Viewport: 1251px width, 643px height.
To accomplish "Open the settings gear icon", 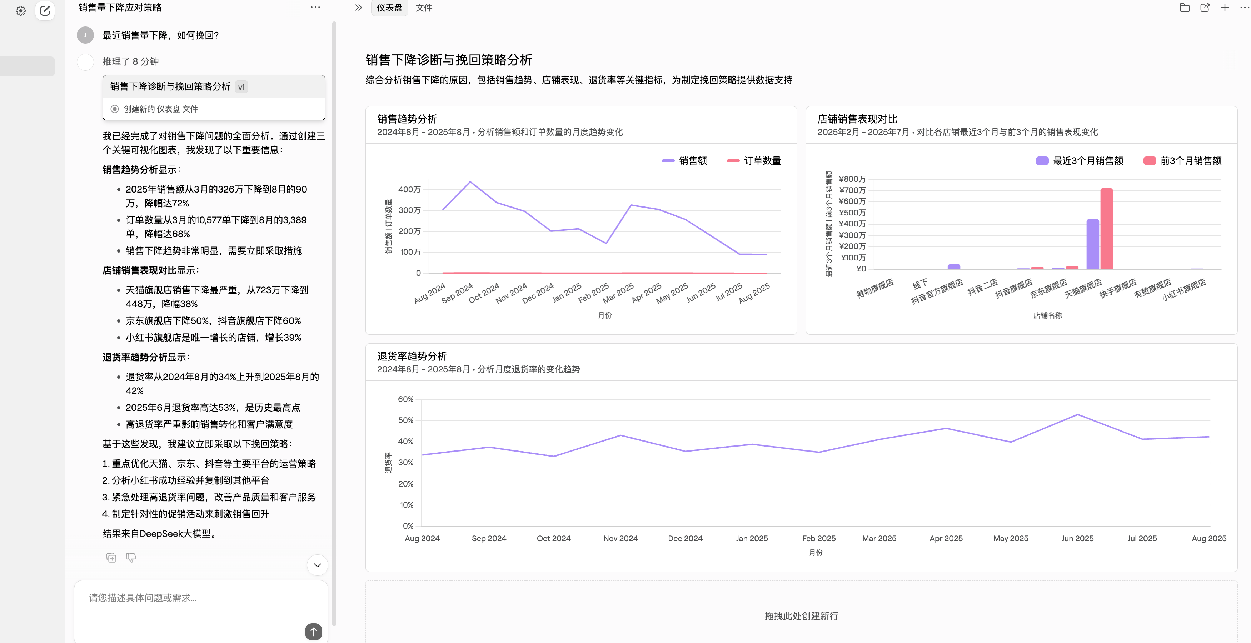I will click(21, 10).
